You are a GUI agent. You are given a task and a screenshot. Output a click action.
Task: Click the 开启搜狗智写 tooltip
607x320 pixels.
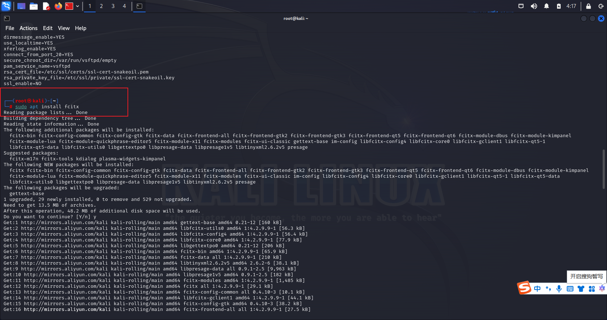click(587, 276)
